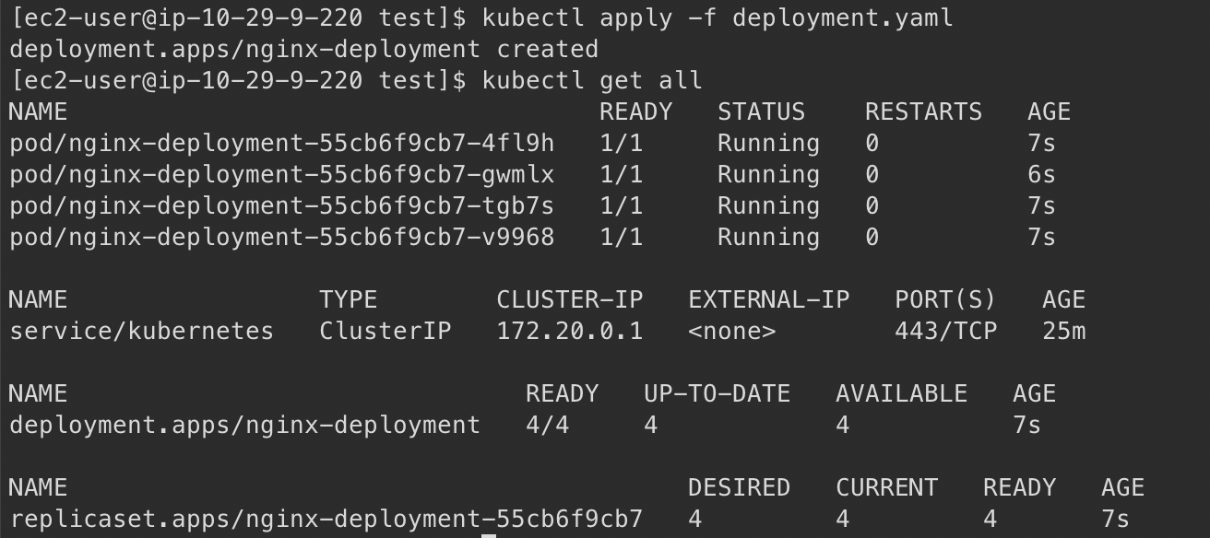This screenshot has width=1210, height=538.
Task: Click the 4/4 ready value
Action: coord(547,425)
